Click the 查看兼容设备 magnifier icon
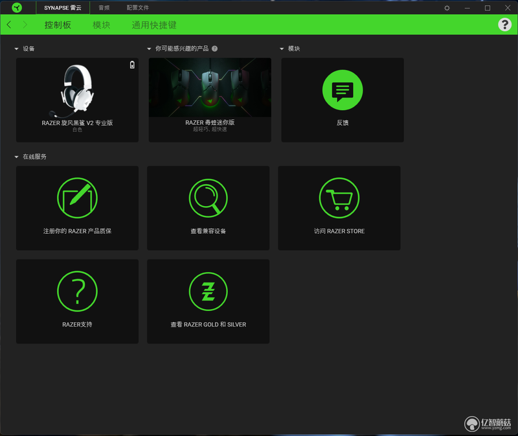 (x=208, y=198)
